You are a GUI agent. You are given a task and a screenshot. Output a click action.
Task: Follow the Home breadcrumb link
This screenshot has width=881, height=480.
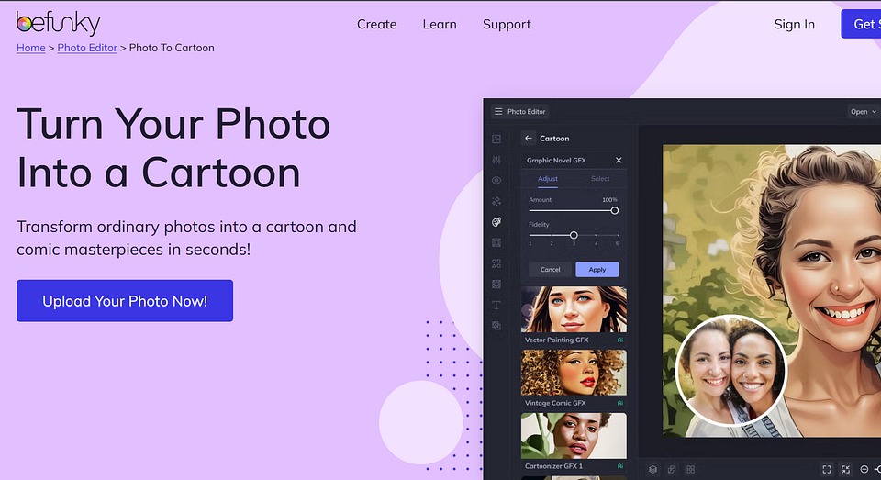tap(31, 48)
